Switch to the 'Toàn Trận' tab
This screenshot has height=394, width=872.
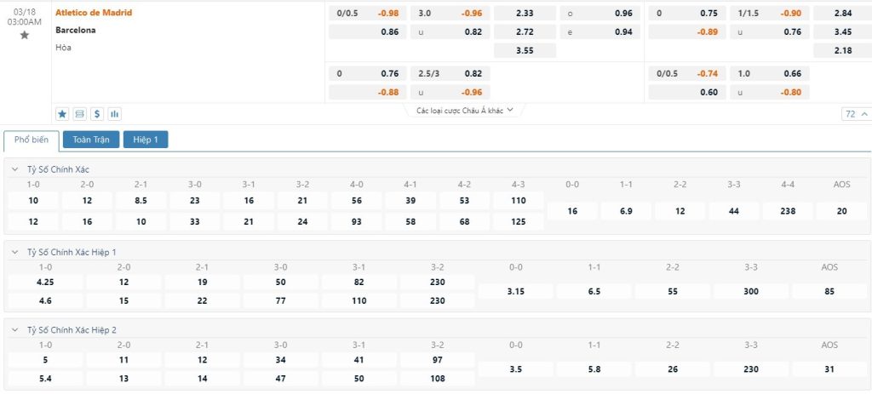tap(91, 140)
